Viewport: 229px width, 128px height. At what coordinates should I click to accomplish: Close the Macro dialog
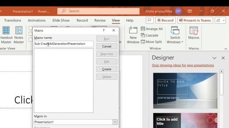tap(114, 30)
